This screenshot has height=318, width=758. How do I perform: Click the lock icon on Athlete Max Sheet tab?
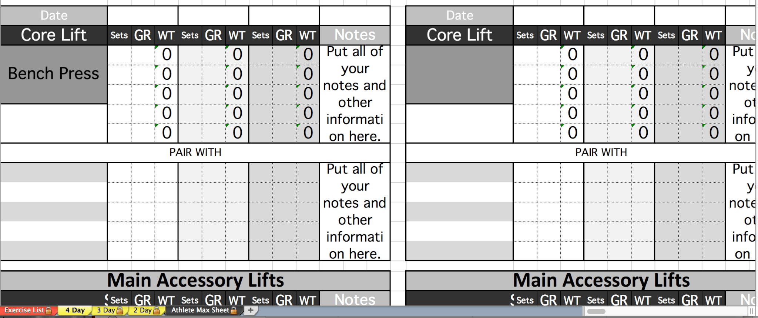tap(234, 310)
